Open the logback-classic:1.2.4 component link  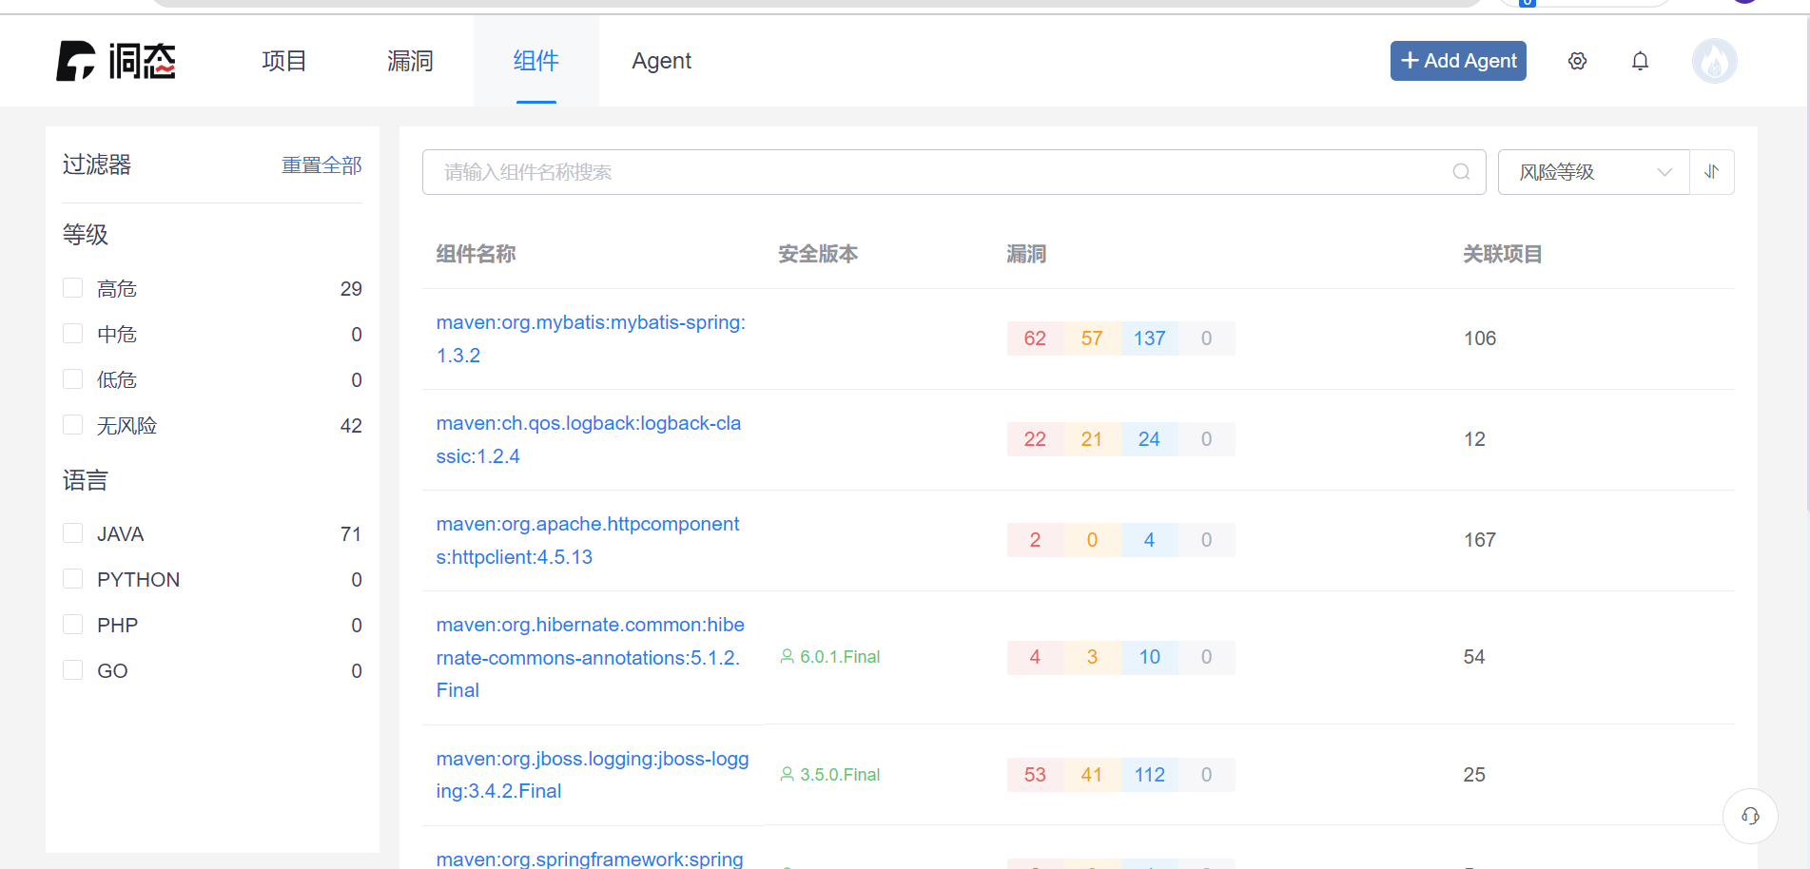coord(589,439)
